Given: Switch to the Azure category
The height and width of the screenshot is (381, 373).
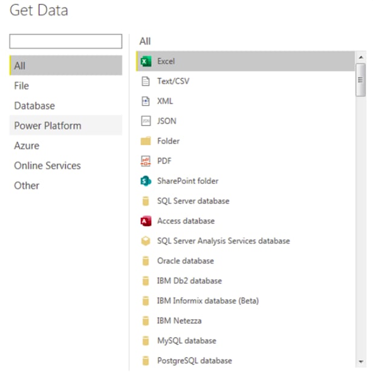Looking at the screenshot, I should point(66,146).
